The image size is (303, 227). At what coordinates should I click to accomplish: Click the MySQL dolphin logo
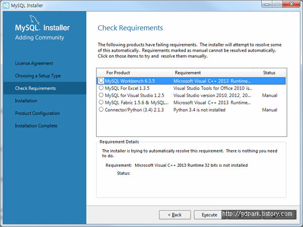(x=34, y=20)
